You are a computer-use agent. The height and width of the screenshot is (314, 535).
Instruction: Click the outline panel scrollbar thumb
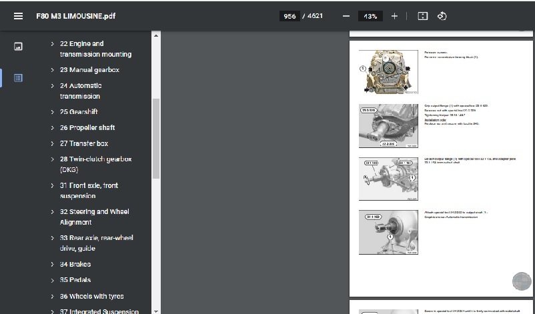[156, 139]
